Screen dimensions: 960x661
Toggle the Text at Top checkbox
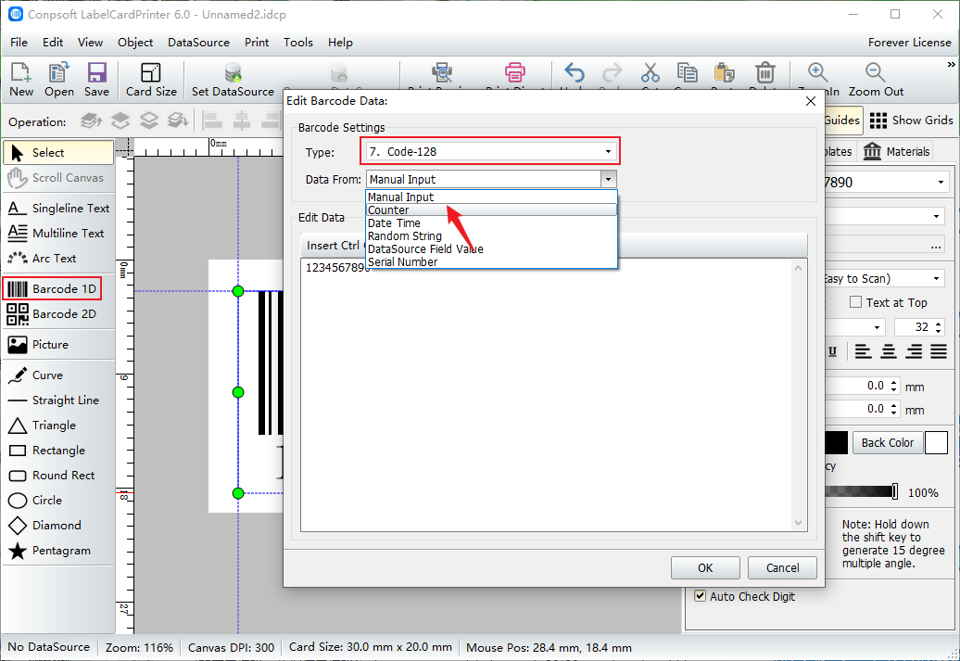pos(856,302)
